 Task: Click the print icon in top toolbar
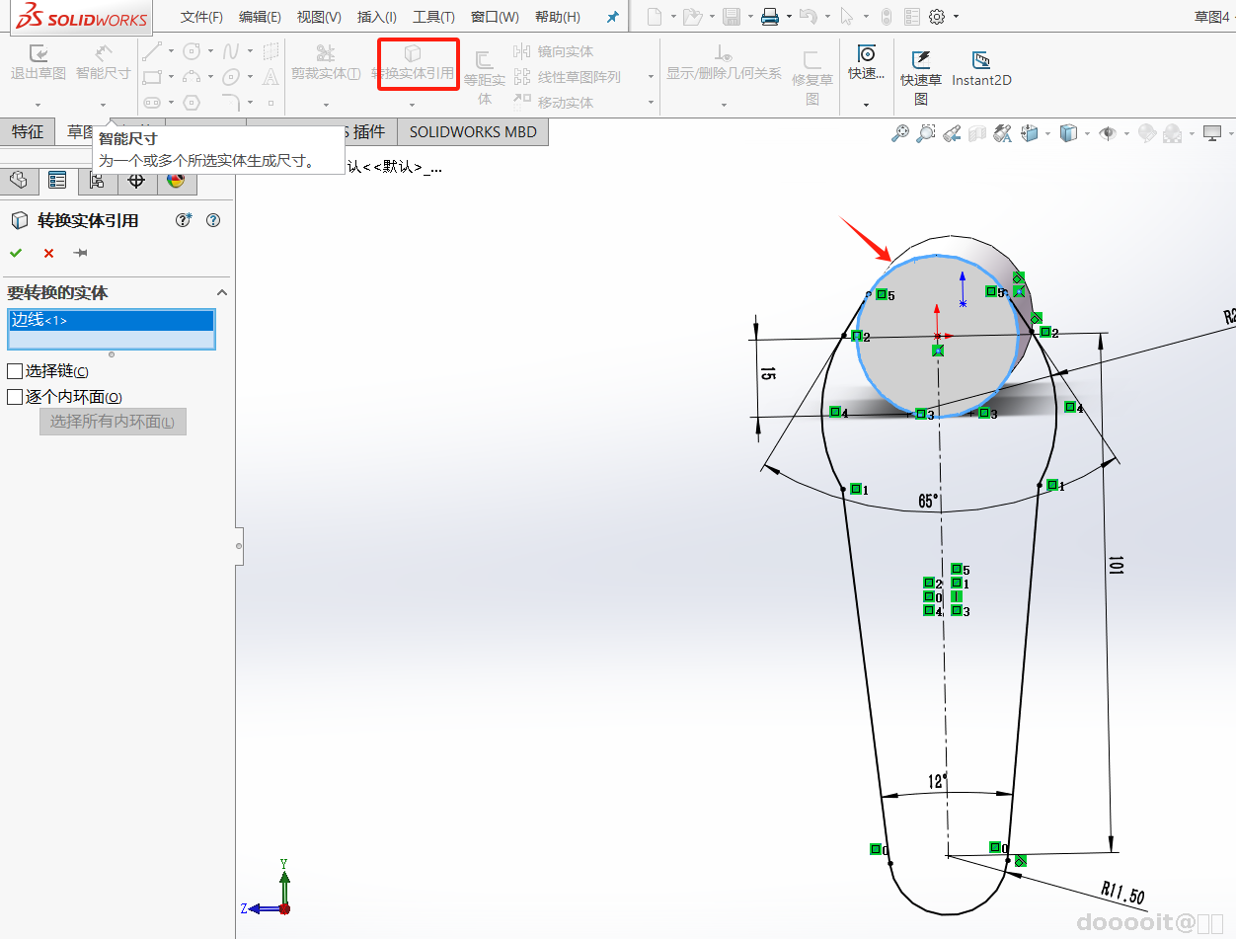click(x=770, y=17)
